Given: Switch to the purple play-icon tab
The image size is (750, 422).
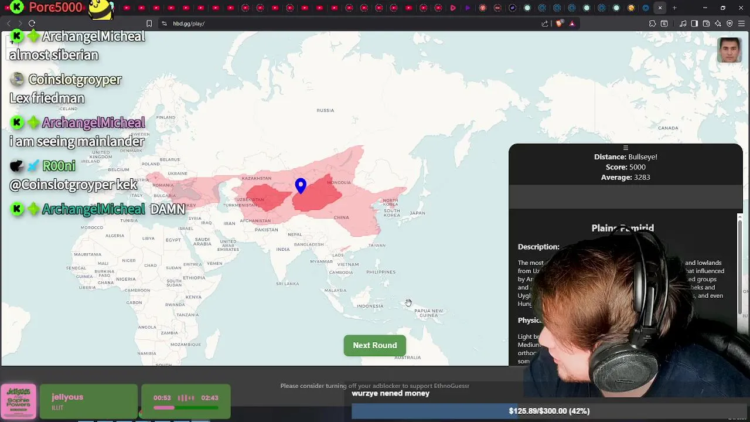Looking at the screenshot, I should point(468,8).
